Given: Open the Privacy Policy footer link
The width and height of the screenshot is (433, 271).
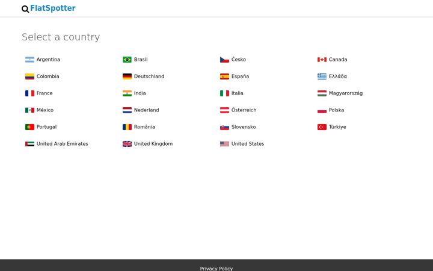Looking at the screenshot, I should 216,269.
